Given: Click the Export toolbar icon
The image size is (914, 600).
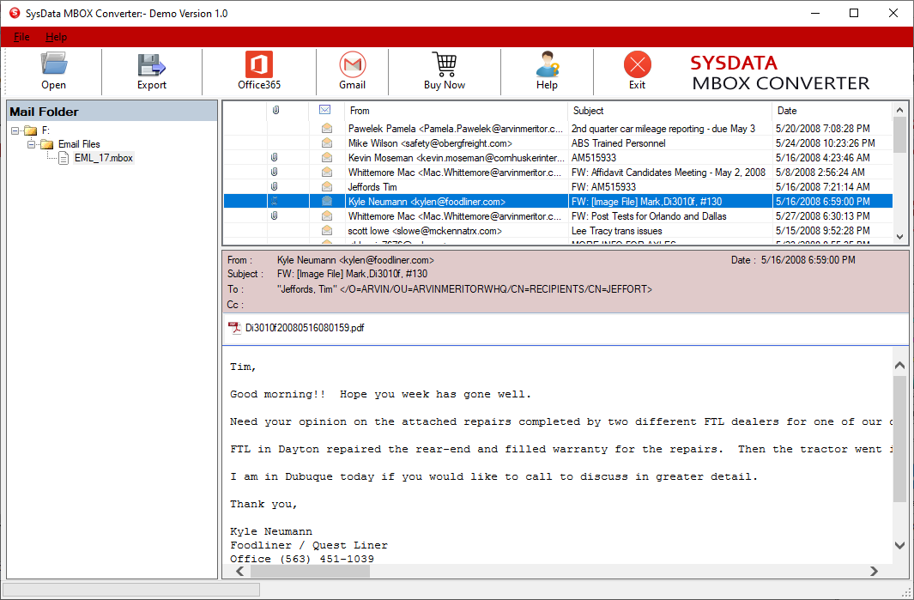Looking at the screenshot, I should 152,65.
